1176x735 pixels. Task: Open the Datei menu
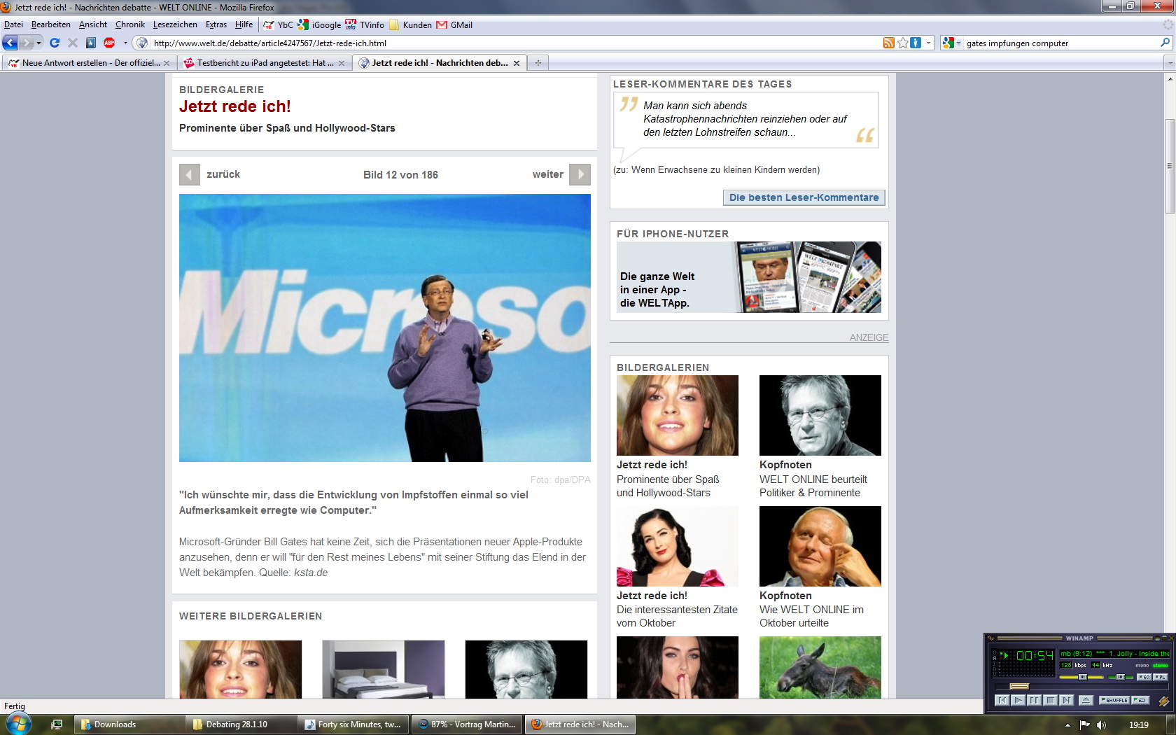[13, 24]
